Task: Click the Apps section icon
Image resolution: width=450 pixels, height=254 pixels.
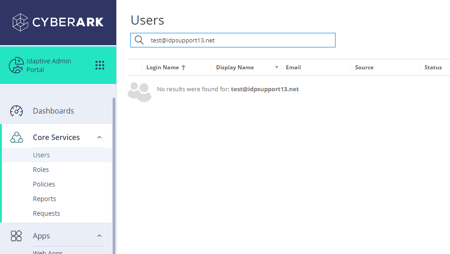Action: pos(16,236)
